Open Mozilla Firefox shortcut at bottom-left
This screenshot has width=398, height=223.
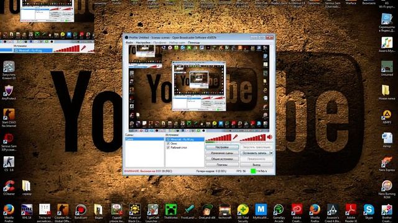pos(9,213)
